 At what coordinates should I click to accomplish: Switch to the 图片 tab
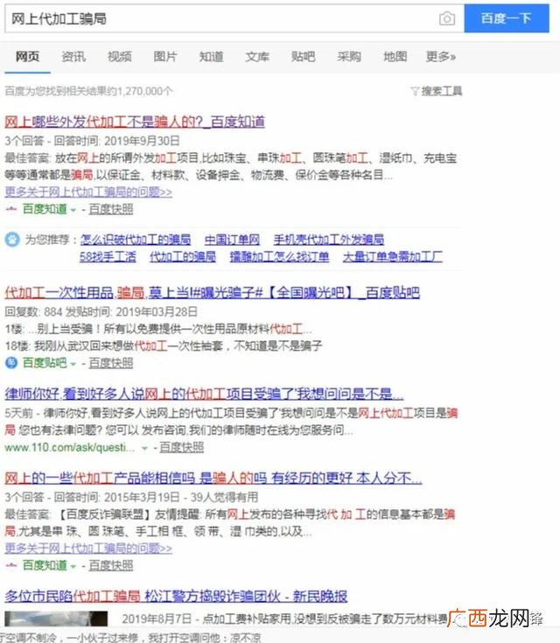pyautogui.click(x=165, y=57)
